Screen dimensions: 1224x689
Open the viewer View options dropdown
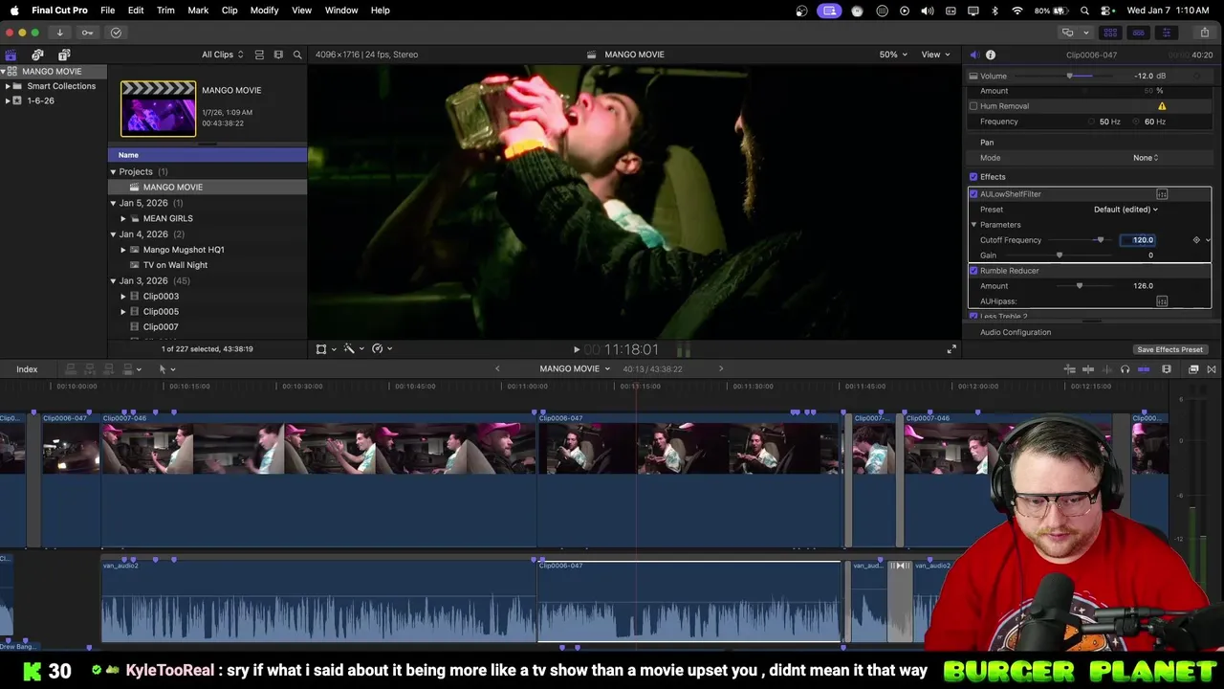coord(935,55)
